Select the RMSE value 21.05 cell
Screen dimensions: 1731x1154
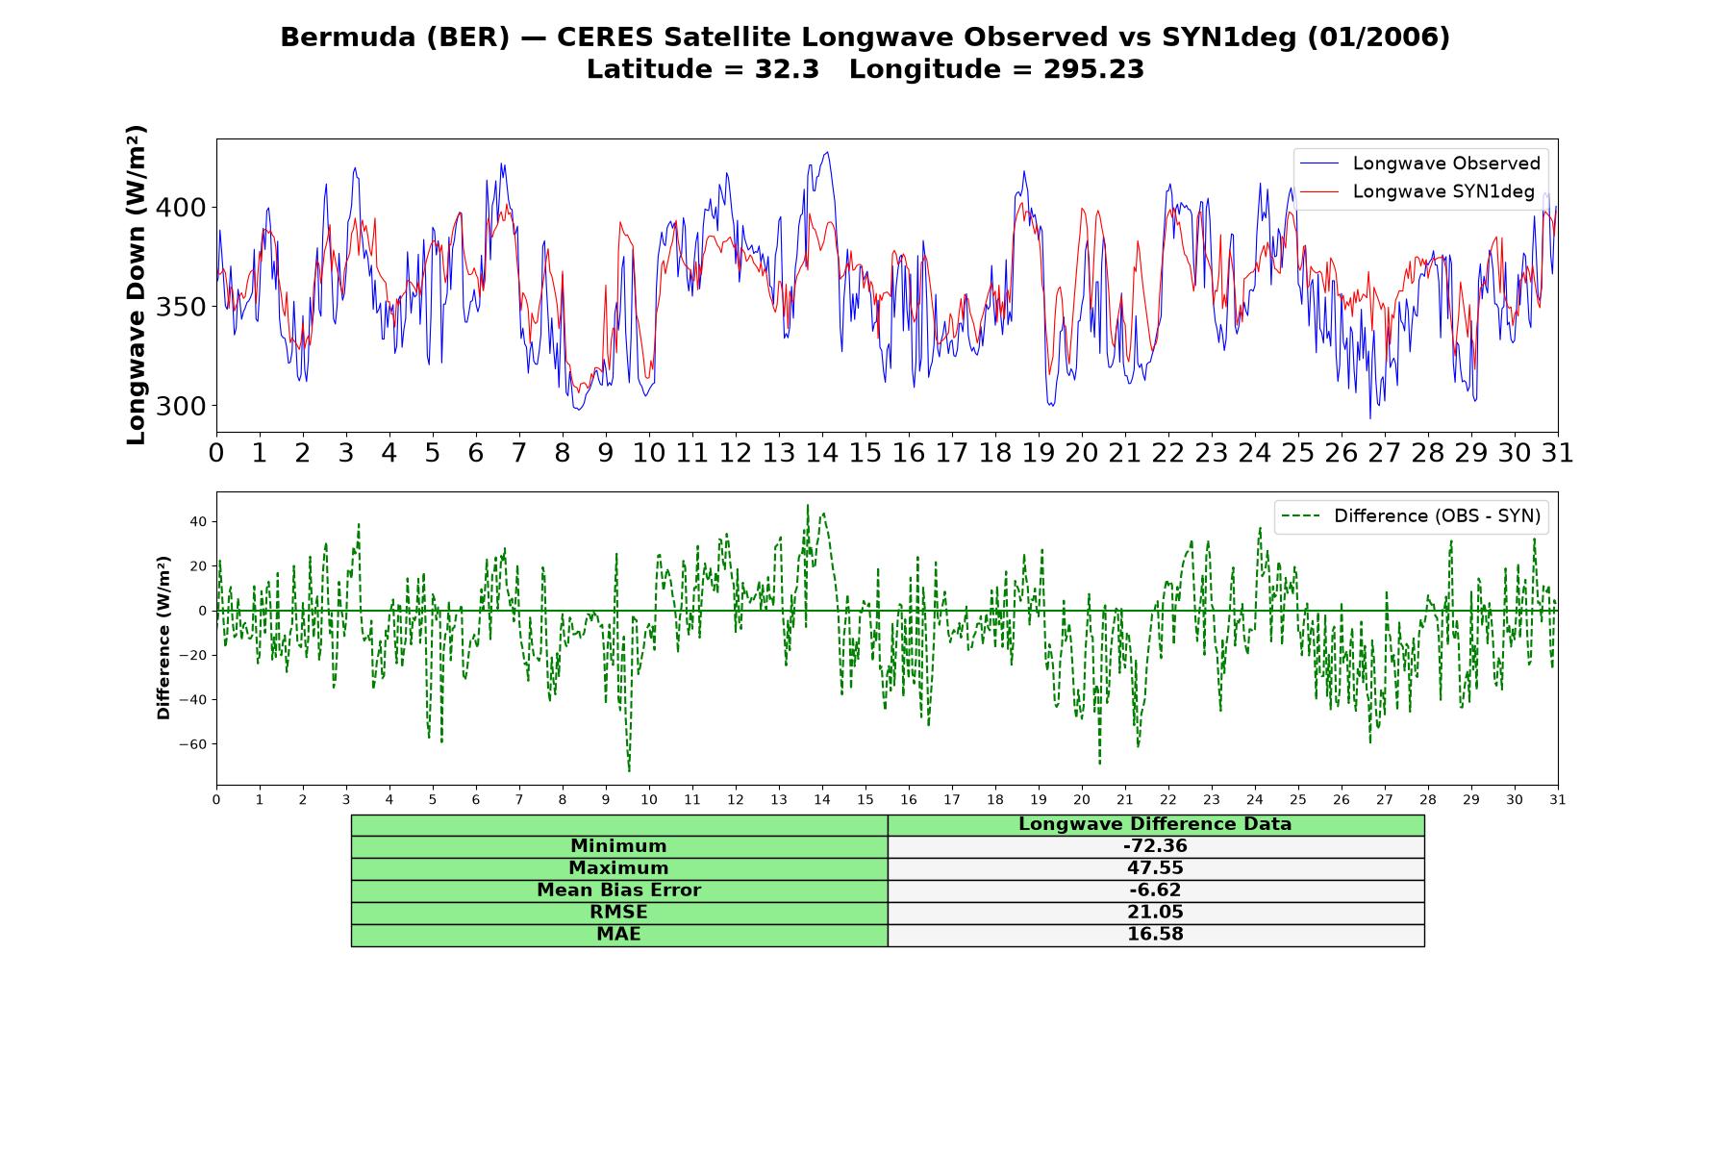pos(1155,913)
